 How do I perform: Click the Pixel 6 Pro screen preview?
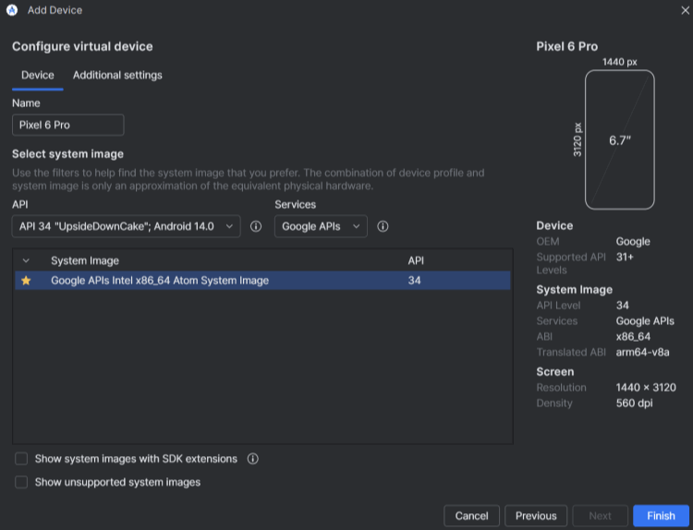(x=620, y=139)
